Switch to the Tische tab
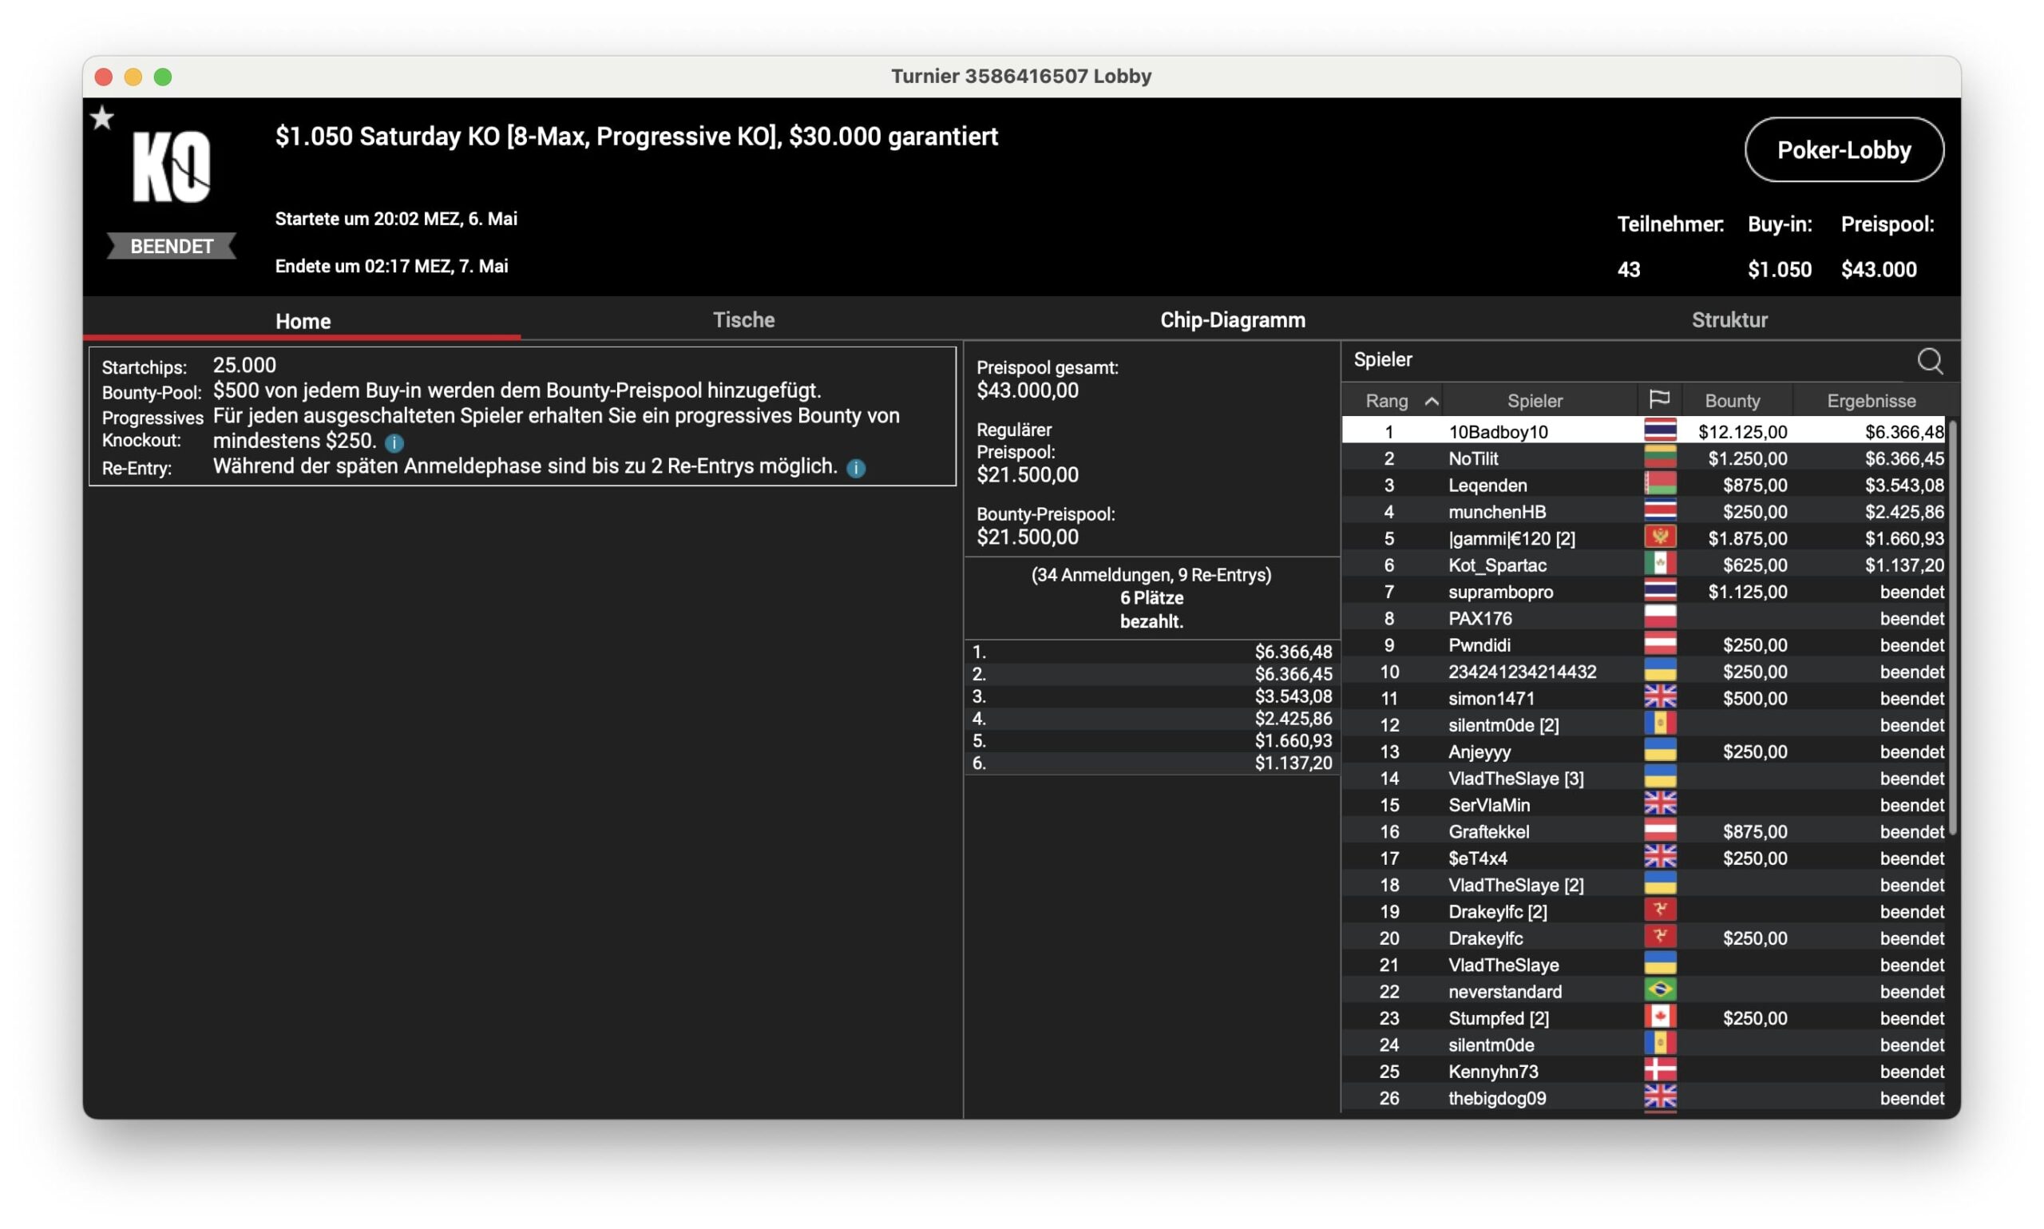Image resolution: width=2044 pixels, height=1229 pixels. (743, 319)
